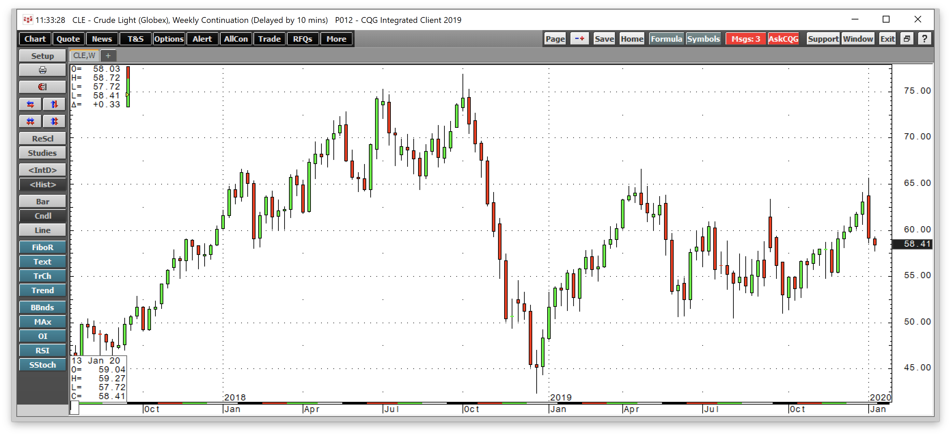Click the Exit button

[x=887, y=39]
